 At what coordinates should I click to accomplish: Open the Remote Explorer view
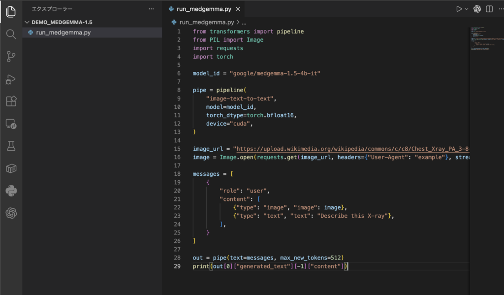coord(11,124)
